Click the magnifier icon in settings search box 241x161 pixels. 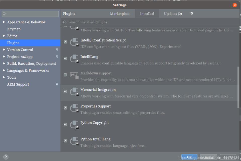[x=5, y=14]
